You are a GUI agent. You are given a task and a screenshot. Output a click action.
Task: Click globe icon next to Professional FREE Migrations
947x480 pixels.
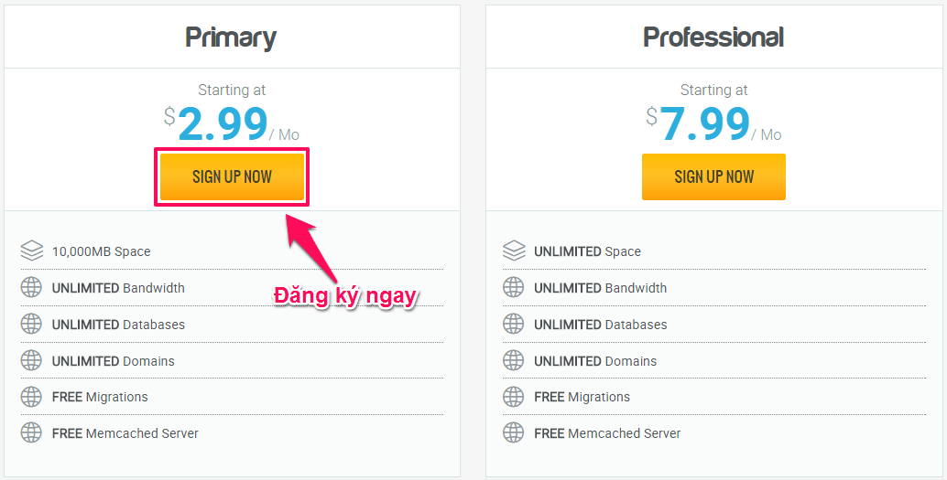click(x=514, y=397)
